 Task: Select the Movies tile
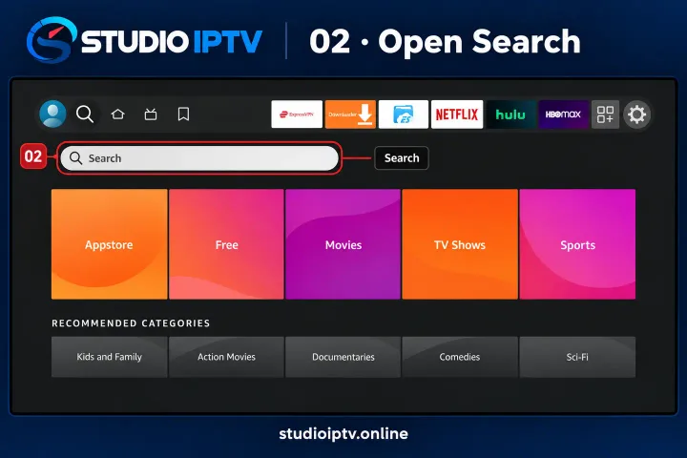(343, 244)
